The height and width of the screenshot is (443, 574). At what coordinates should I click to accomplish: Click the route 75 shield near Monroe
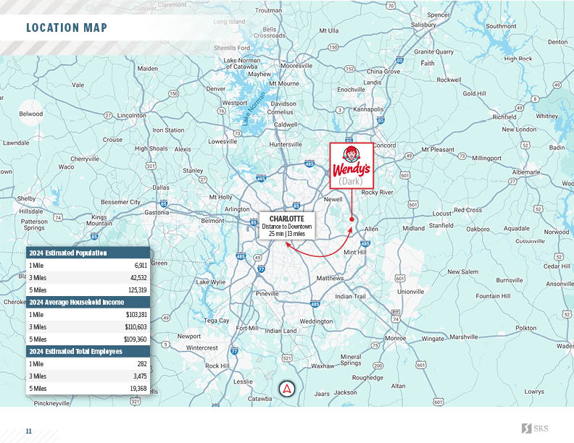[x=375, y=345]
